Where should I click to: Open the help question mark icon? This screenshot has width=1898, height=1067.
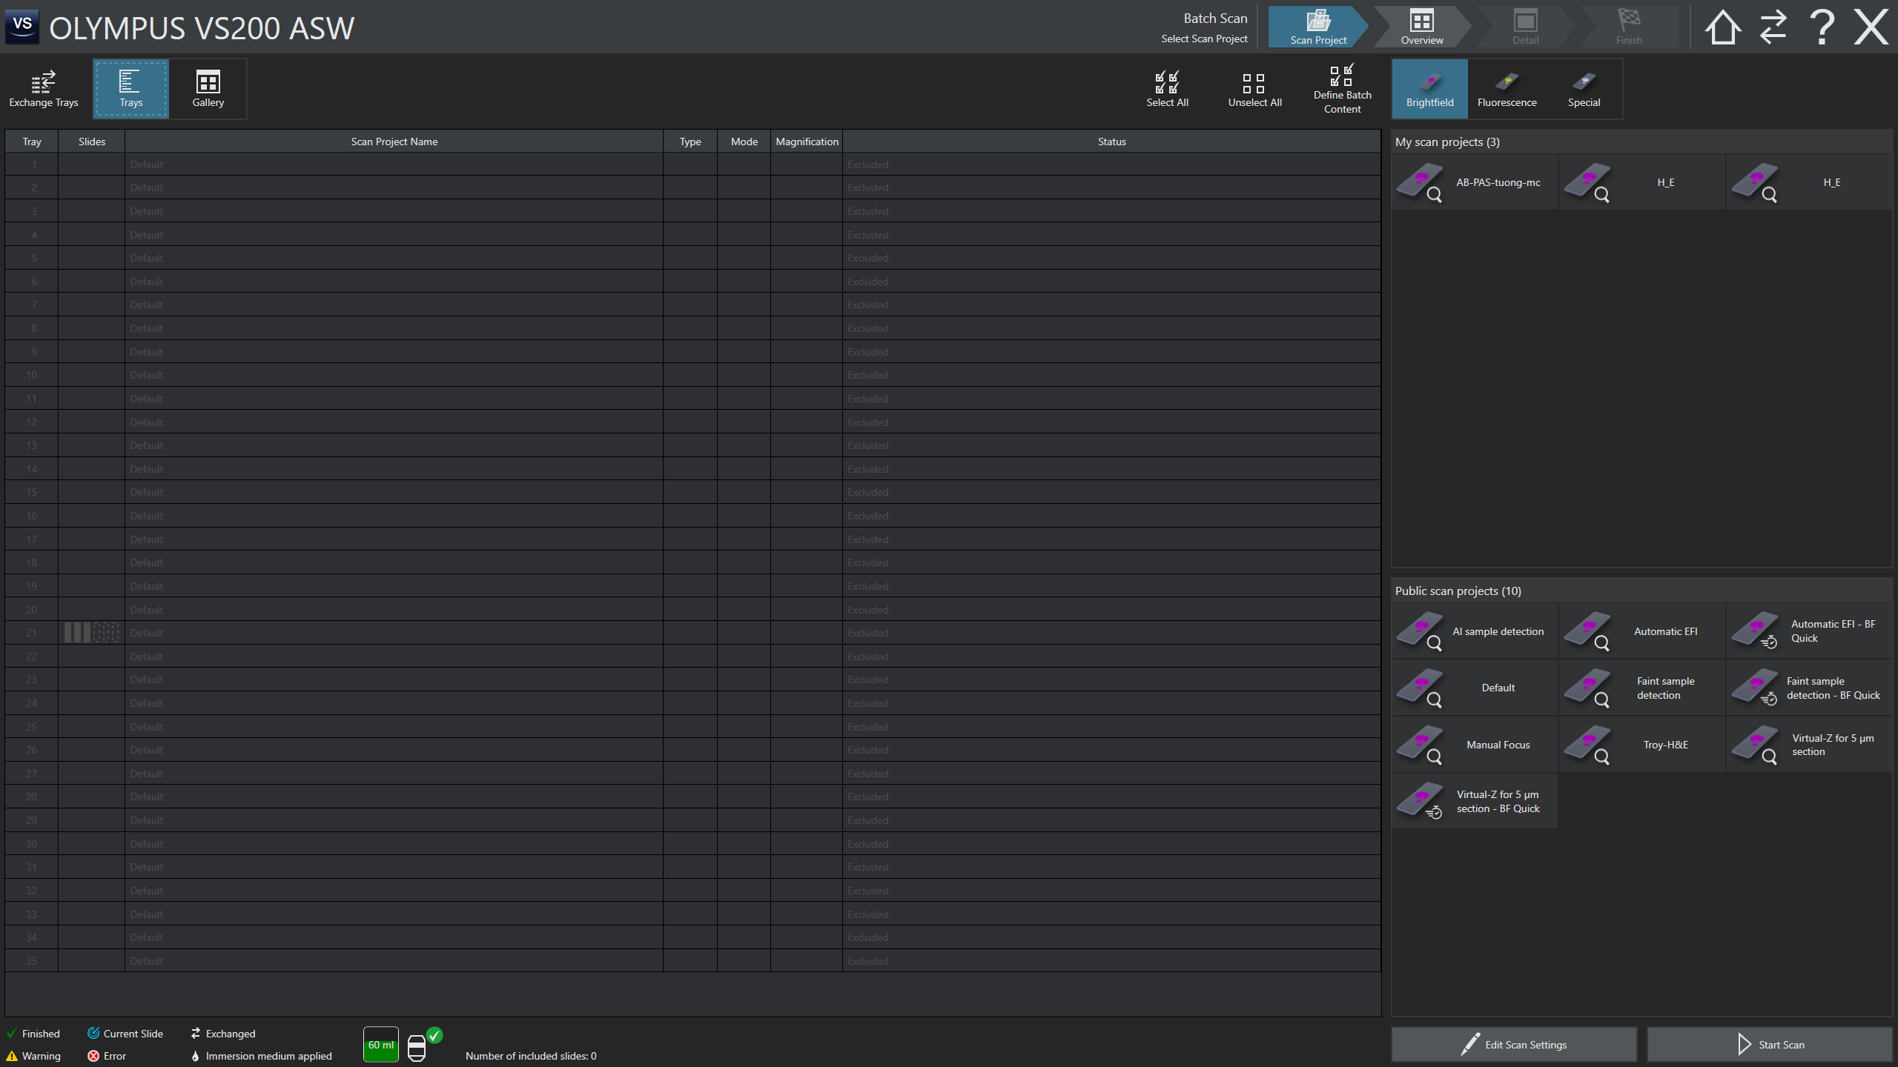[1822, 27]
